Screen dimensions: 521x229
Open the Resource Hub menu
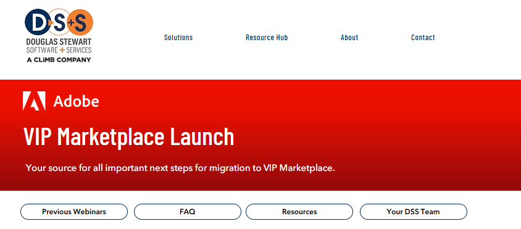267,38
